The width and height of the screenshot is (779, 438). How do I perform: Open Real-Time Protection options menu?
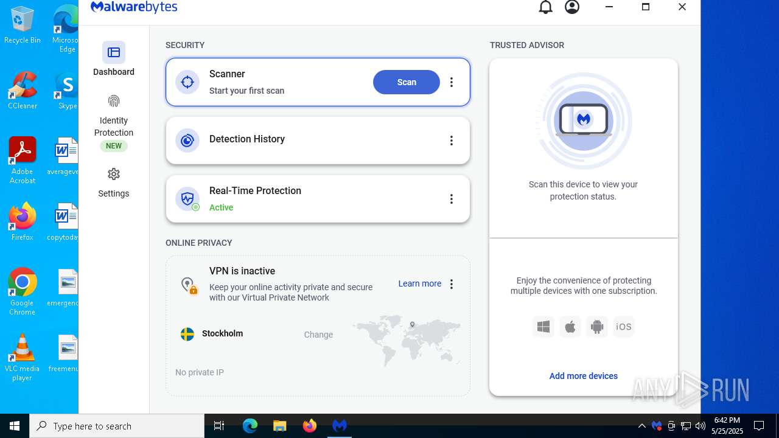[452, 199]
